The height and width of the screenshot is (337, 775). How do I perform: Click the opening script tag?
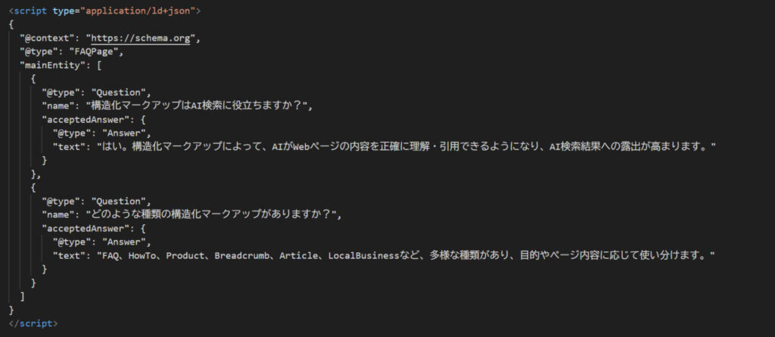click(x=104, y=11)
